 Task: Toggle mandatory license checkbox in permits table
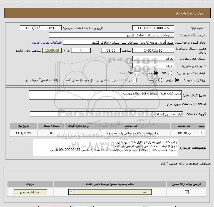click(x=186, y=192)
